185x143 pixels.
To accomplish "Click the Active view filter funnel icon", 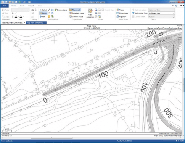I will (x=133, y=13).
